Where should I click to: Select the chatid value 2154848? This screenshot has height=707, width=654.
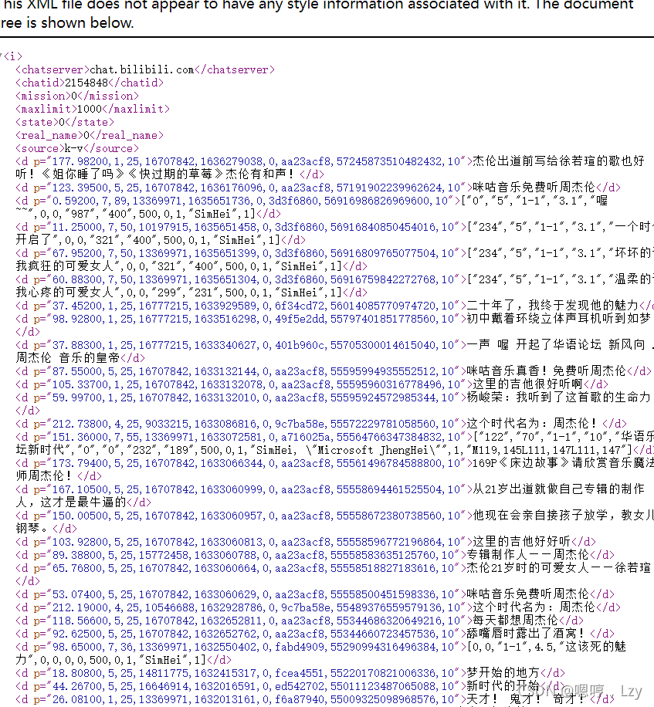[86, 83]
